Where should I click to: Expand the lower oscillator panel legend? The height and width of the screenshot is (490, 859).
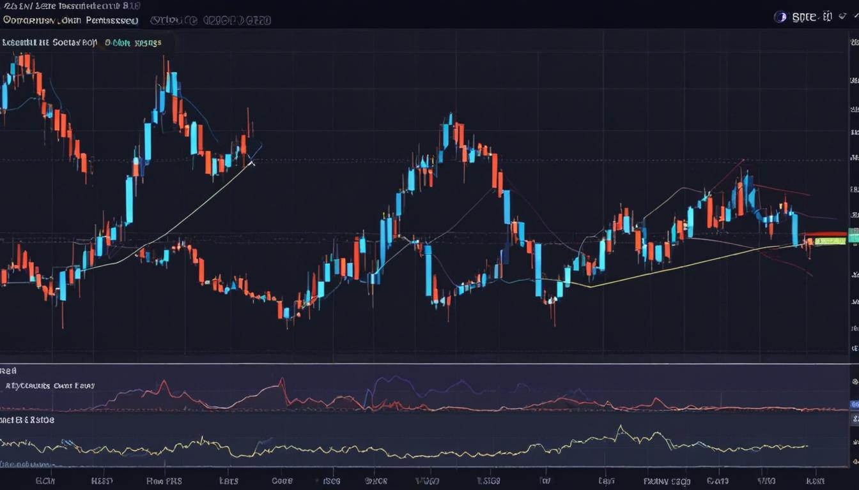tap(50, 385)
